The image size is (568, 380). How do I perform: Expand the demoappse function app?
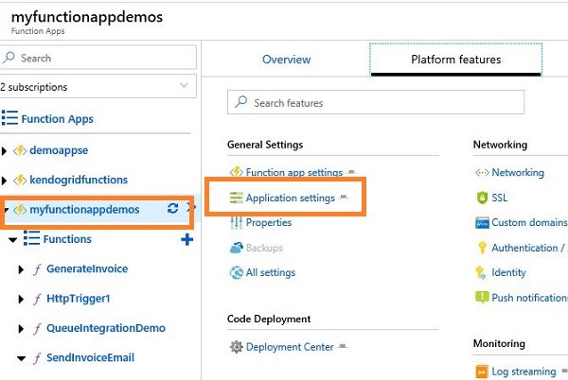[8, 149]
